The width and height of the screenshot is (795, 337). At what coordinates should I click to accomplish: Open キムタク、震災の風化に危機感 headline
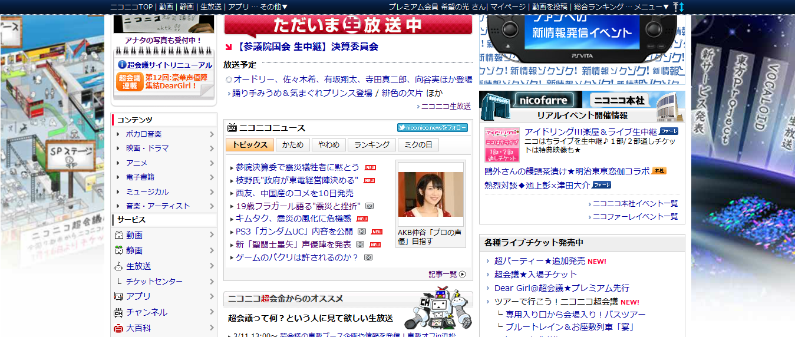(x=293, y=219)
